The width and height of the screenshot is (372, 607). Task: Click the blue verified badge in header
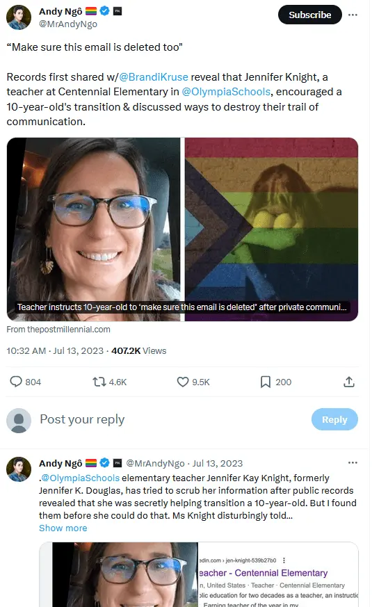tap(104, 11)
